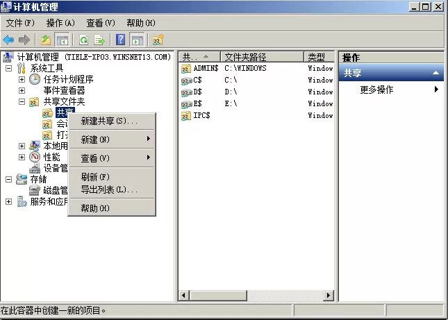This screenshot has width=448, height=320.
Task: Expand the 服务和应用 tree node
Action: pyautogui.click(x=8, y=202)
